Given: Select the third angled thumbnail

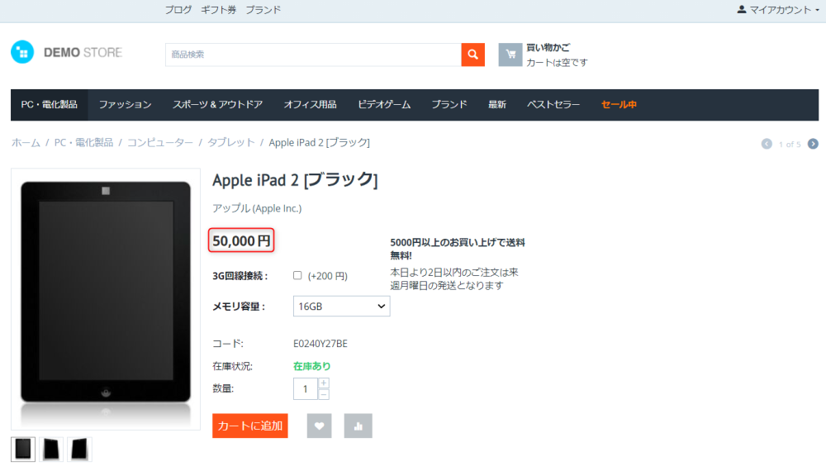Looking at the screenshot, I should [x=79, y=450].
